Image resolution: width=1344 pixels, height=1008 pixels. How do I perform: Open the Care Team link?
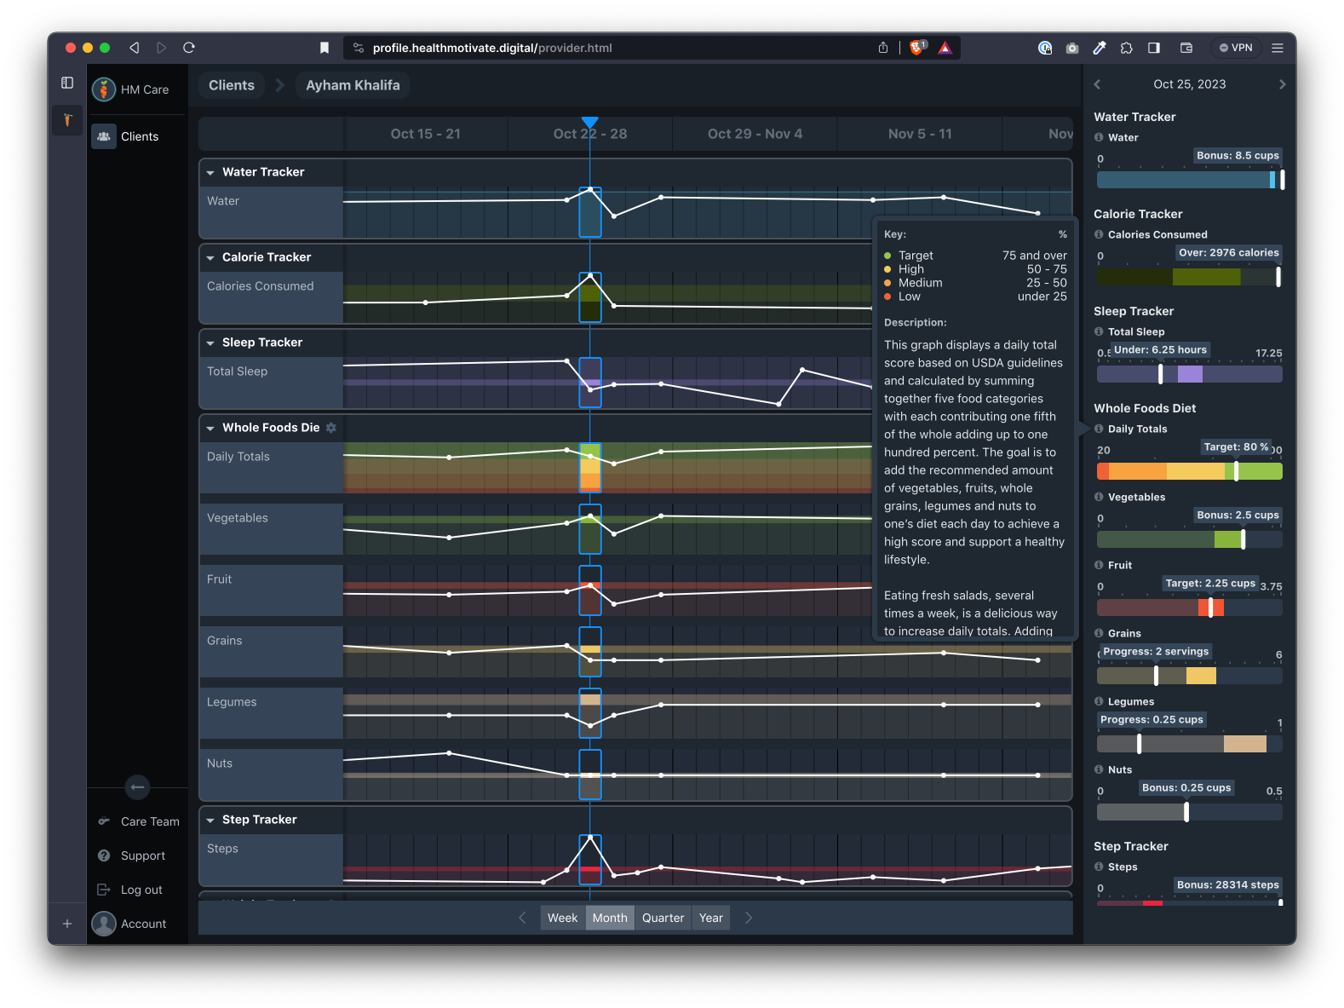pyautogui.click(x=150, y=821)
